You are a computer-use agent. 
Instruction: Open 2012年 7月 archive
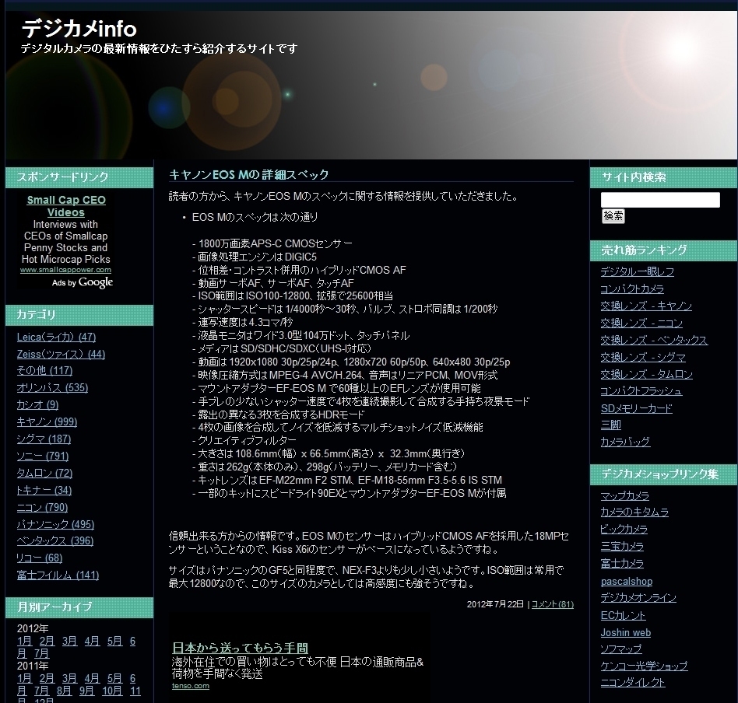tap(41, 654)
